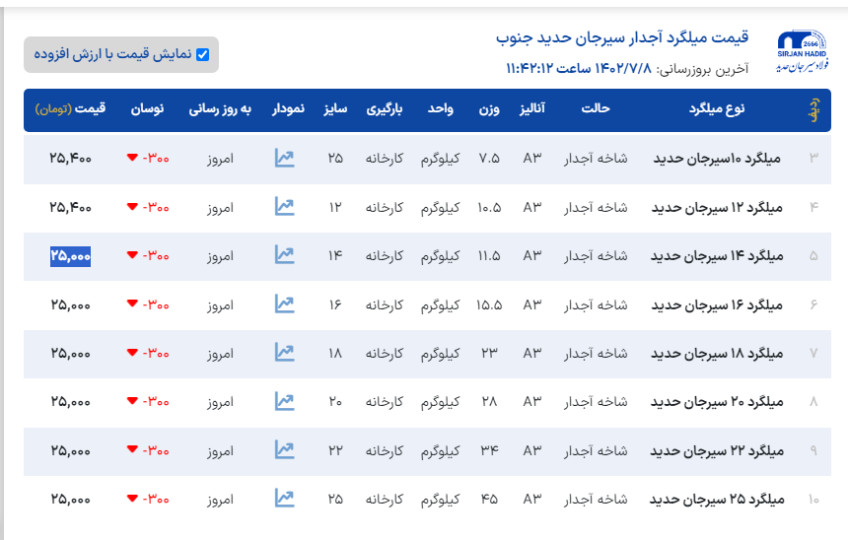The width and height of the screenshot is (848, 540).
Task: Open chart icon for میلگرد 22 سیرجان حدید
Action: click(284, 450)
